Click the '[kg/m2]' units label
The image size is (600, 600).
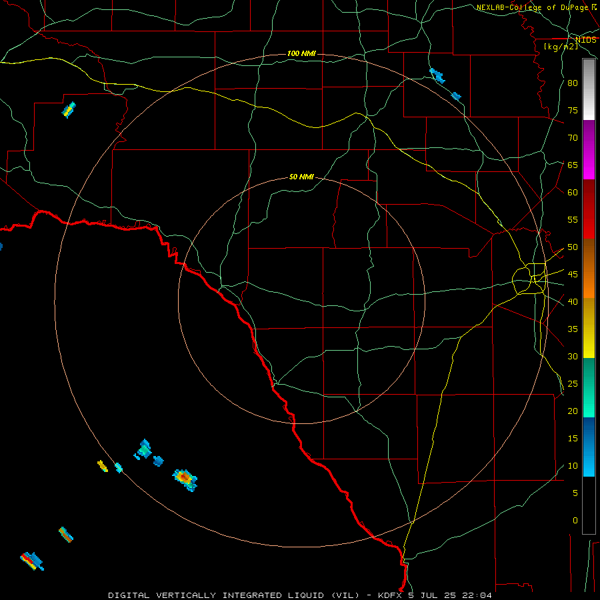[x=561, y=47]
